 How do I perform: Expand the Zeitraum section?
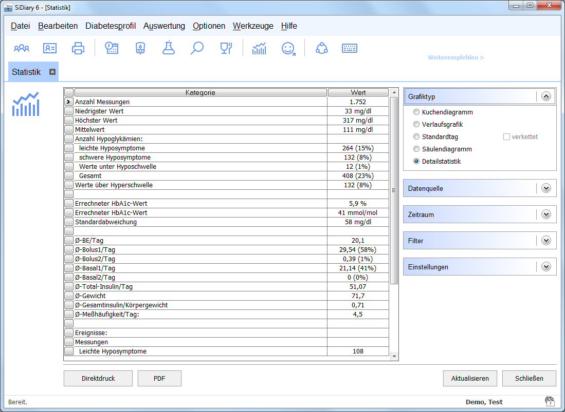point(546,214)
